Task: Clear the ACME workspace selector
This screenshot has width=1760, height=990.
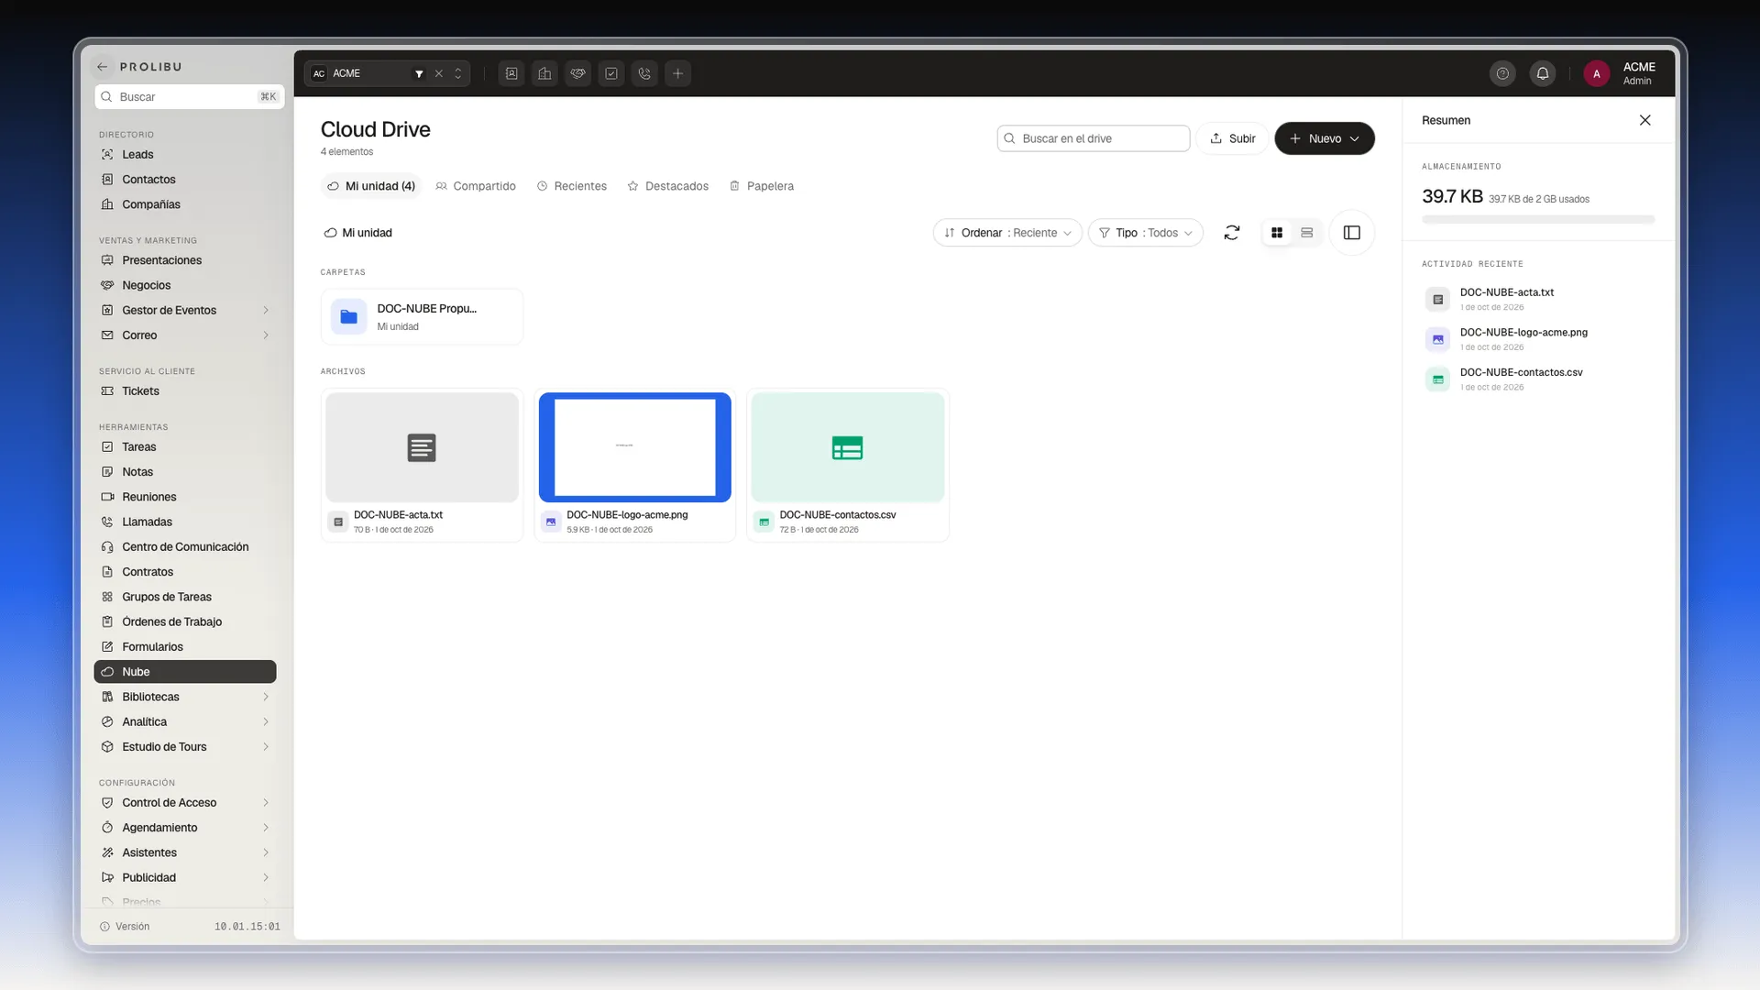Action: [x=439, y=73]
